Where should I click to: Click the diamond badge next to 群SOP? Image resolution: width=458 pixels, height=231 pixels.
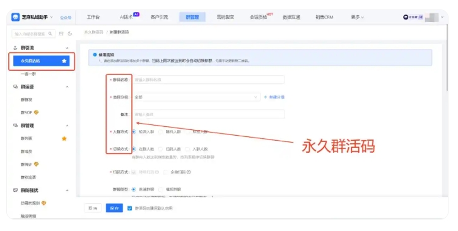pyautogui.click(x=36, y=112)
